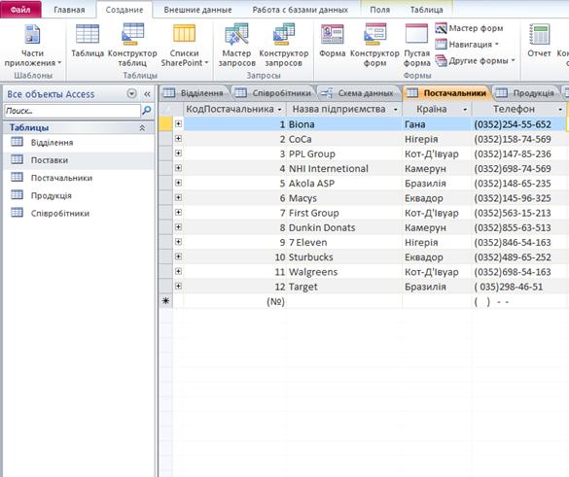Collapse the Таблицы group
This screenshot has height=477, width=569.
[x=142, y=128]
